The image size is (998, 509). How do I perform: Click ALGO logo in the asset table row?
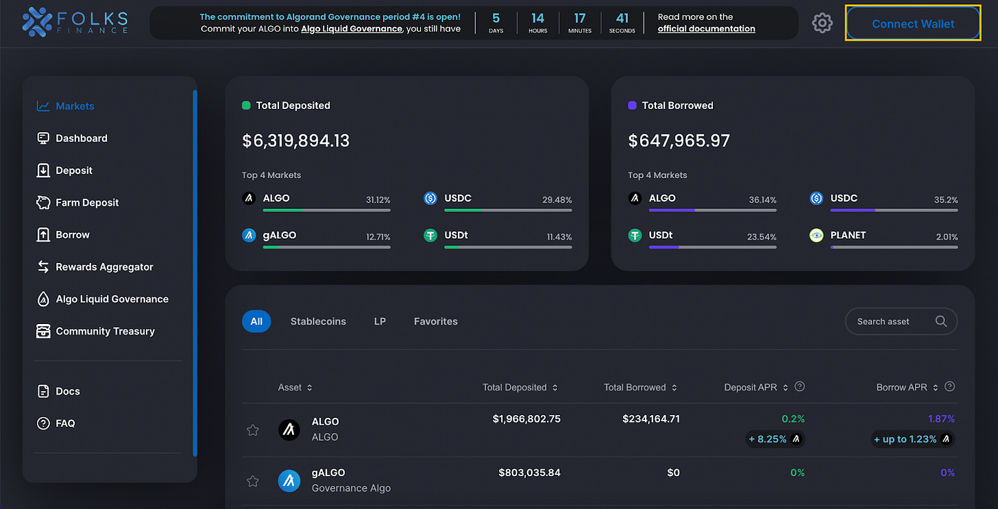289,430
